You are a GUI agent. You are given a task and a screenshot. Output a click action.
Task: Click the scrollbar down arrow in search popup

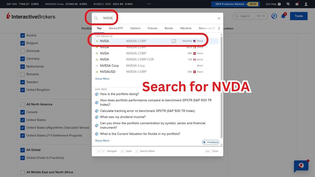tap(221, 144)
